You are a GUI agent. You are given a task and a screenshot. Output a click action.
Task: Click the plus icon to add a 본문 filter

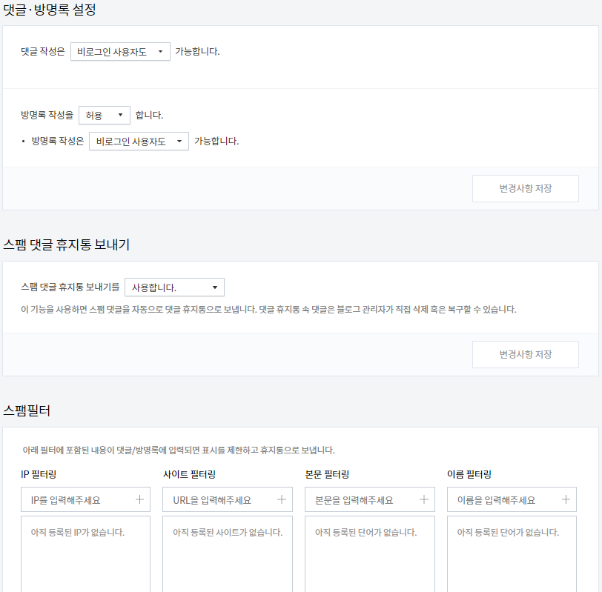424,499
